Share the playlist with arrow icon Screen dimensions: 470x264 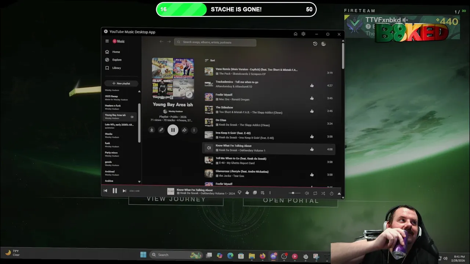(x=184, y=130)
